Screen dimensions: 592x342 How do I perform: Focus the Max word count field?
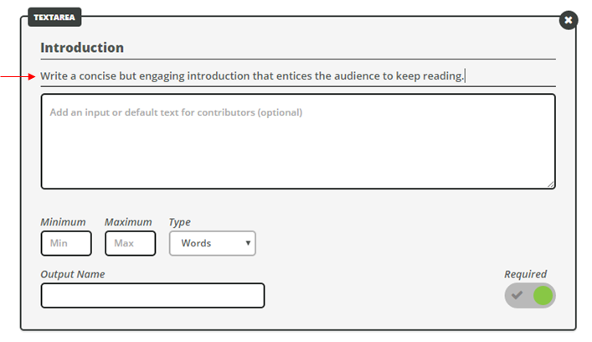pyautogui.click(x=131, y=243)
